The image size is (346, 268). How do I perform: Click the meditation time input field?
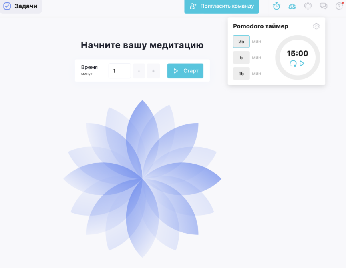[x=120, y=71]
